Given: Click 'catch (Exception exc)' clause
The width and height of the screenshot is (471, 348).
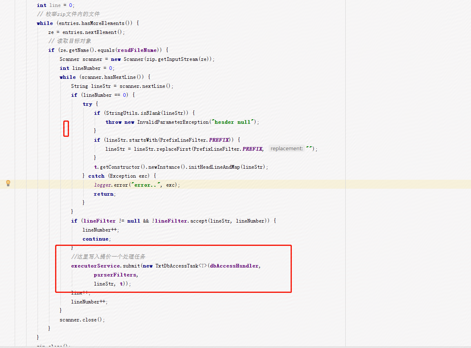Looking at the screenshot, I should pos(119,176).
